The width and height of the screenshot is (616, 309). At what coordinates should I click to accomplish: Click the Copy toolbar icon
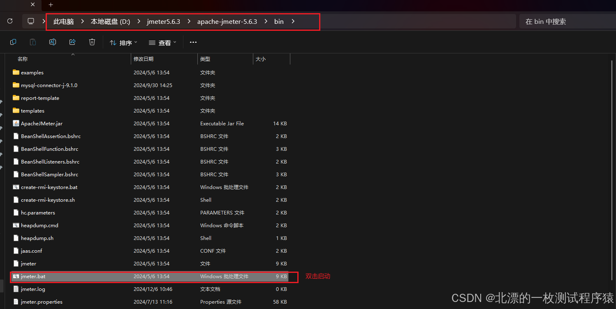point(13,42)
